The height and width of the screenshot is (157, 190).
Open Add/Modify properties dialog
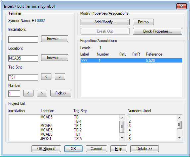click(105, 22)
